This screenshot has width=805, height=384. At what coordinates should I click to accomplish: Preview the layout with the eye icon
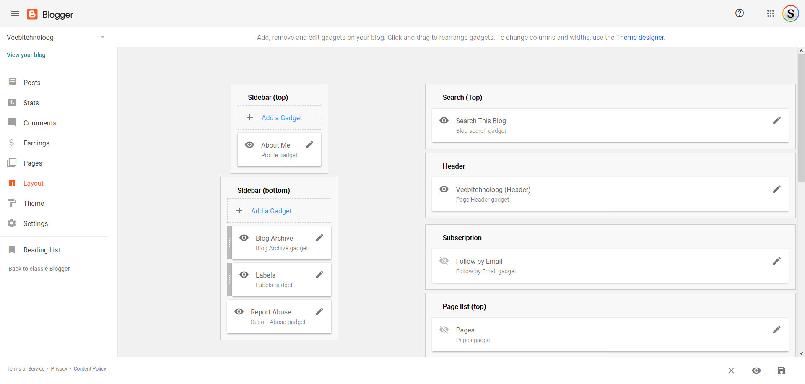tap(756, 371)
